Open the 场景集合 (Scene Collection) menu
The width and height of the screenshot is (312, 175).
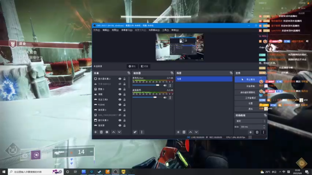(154, 30)
